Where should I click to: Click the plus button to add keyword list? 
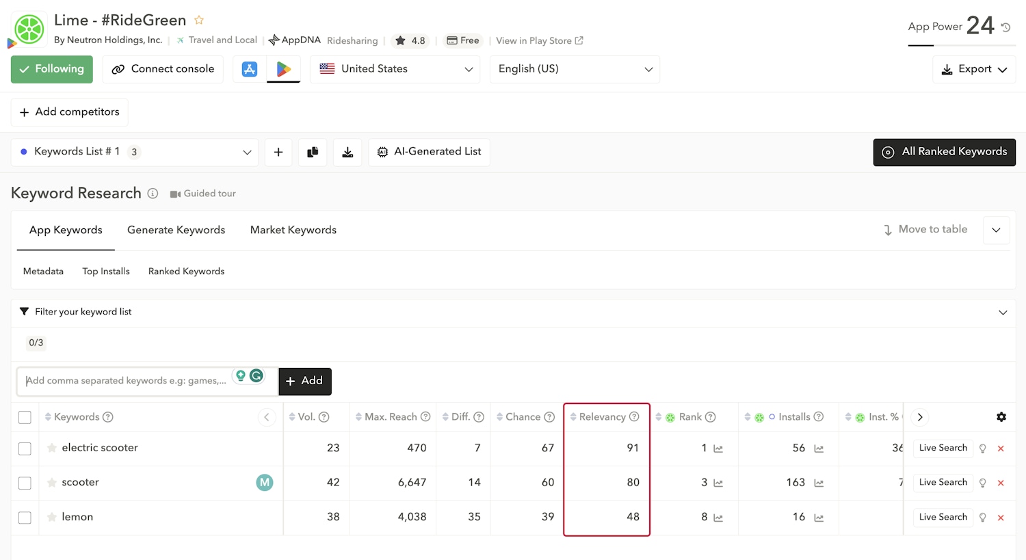tap(278, 152)
